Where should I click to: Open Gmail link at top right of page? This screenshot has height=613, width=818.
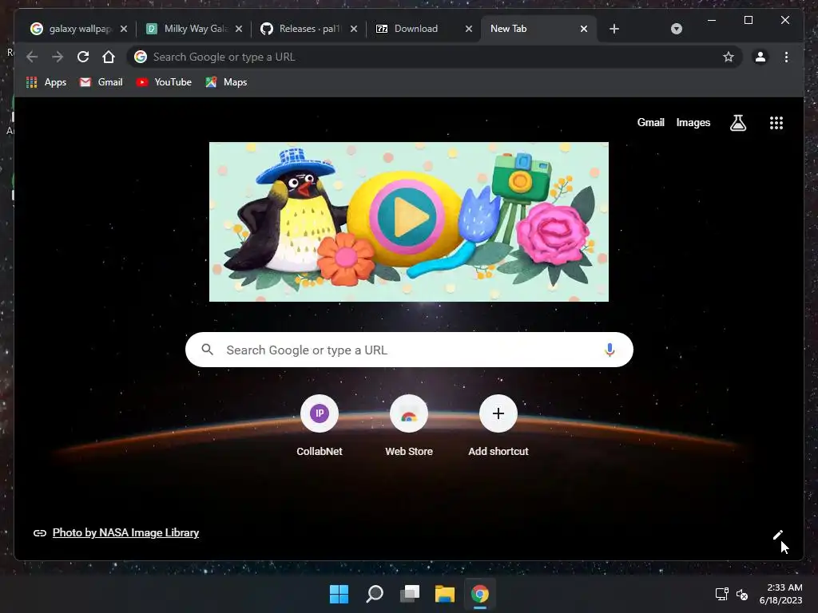coord(650,122)
